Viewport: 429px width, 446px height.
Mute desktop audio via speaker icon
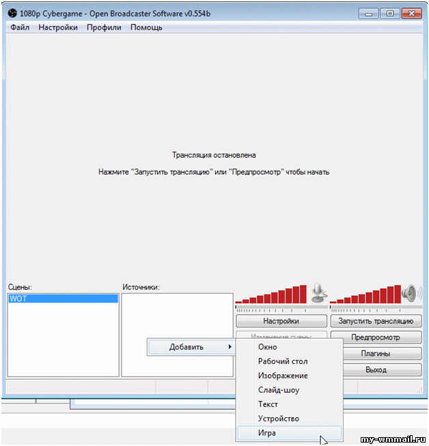(x=411, y=293)
